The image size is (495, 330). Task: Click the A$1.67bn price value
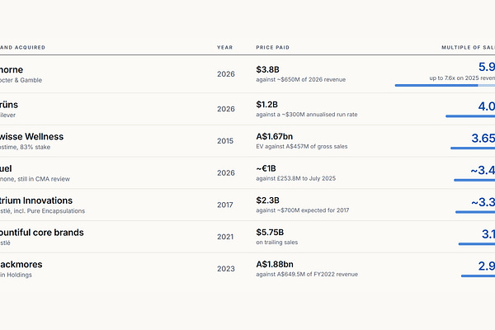tap(275, 136)
